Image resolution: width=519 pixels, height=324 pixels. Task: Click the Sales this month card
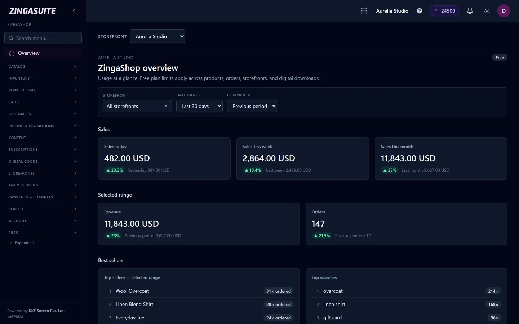[441, 158]
